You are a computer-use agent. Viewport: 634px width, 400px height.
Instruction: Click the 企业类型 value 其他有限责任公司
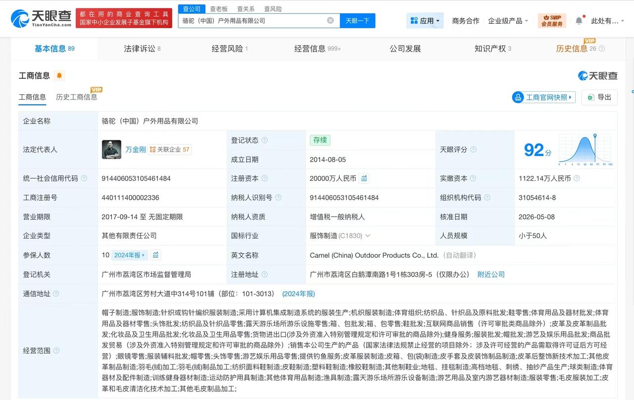129,236
